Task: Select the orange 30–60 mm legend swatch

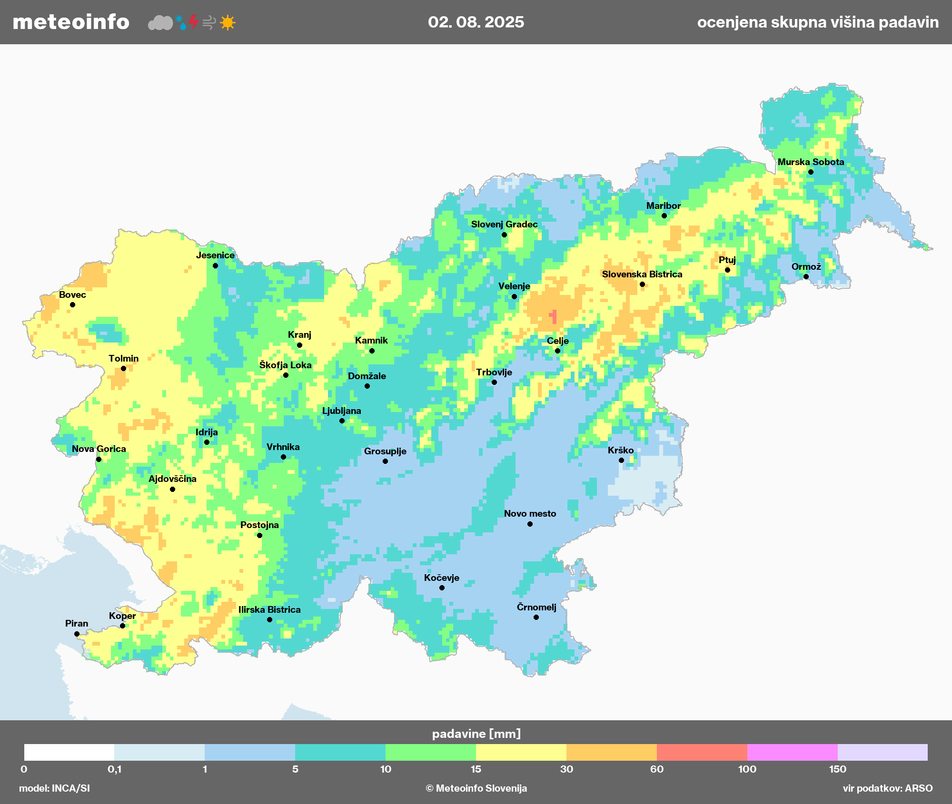Action: (611, 752)
